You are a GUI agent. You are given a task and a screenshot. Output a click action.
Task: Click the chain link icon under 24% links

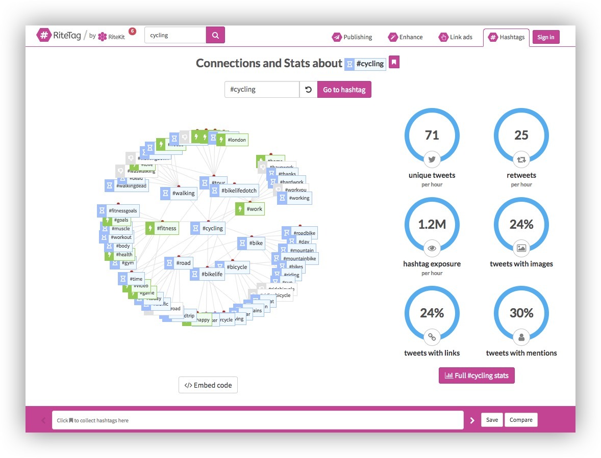pos(432,337)
